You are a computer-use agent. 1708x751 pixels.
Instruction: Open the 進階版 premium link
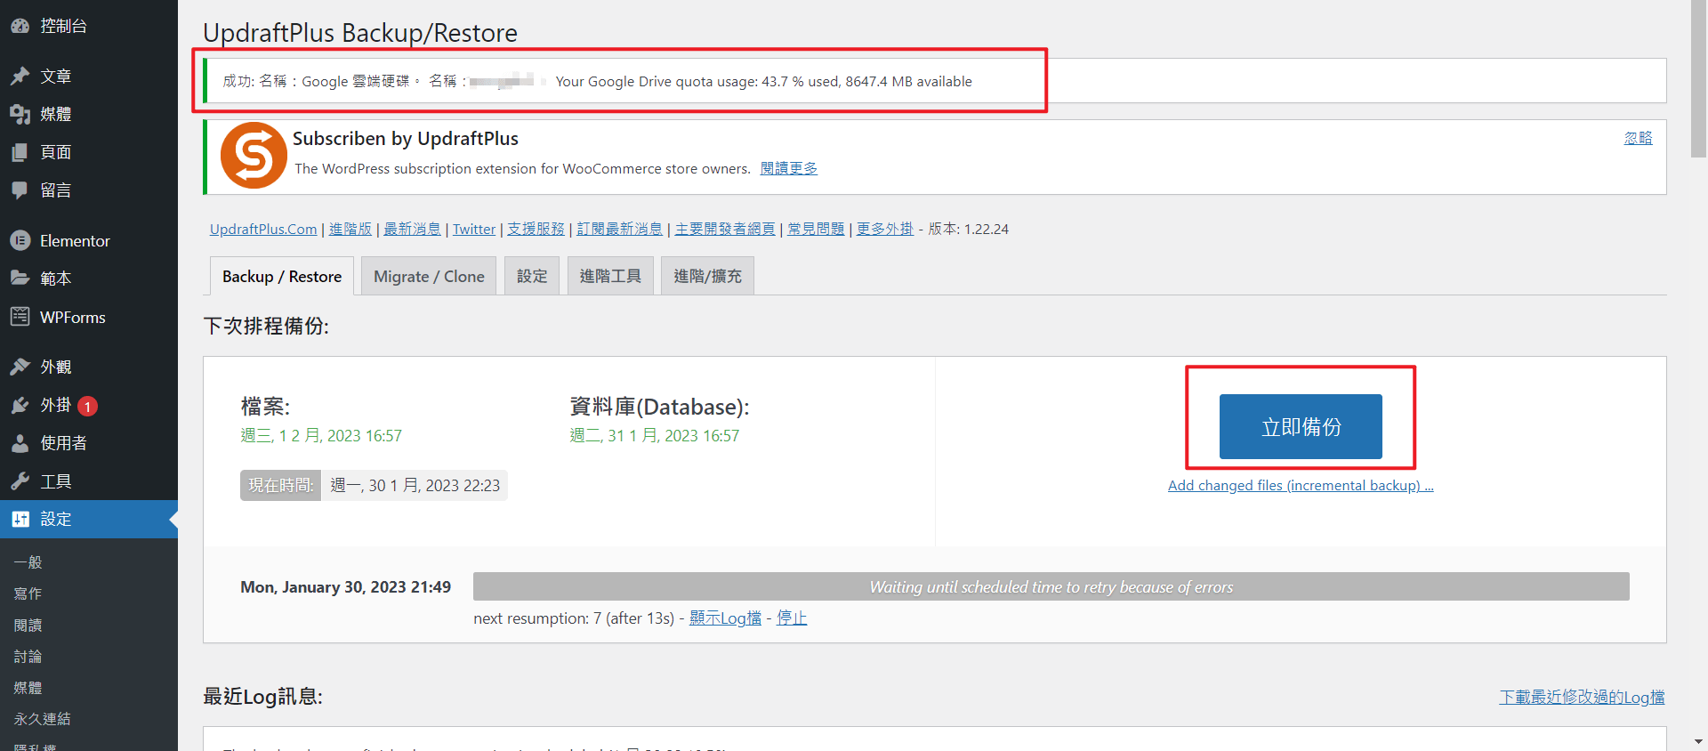tap(350, 229)
